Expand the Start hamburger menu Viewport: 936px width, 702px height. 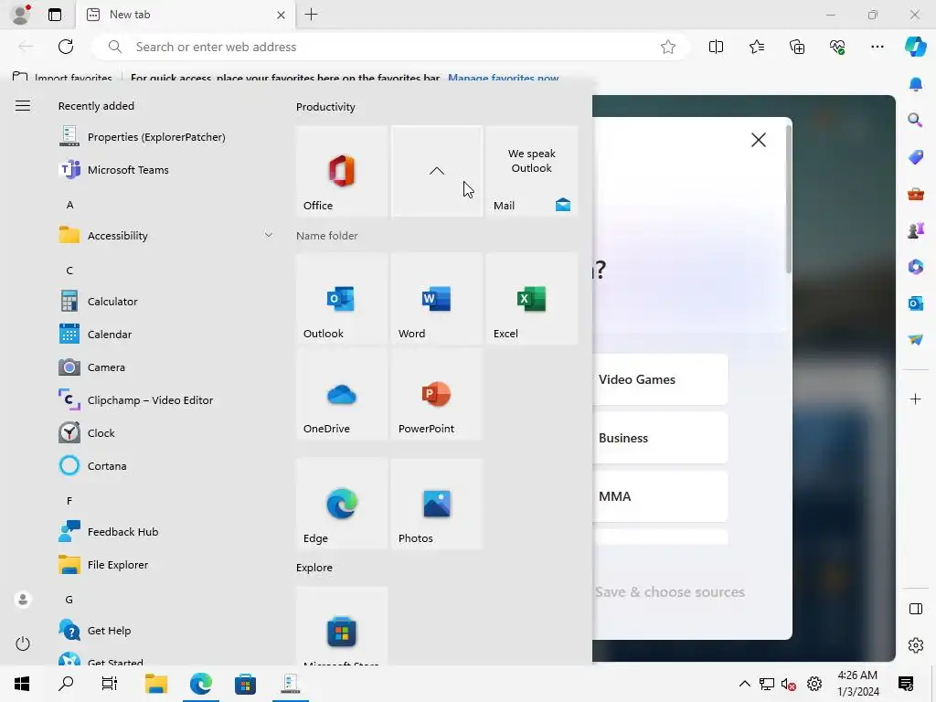(23, 106)
